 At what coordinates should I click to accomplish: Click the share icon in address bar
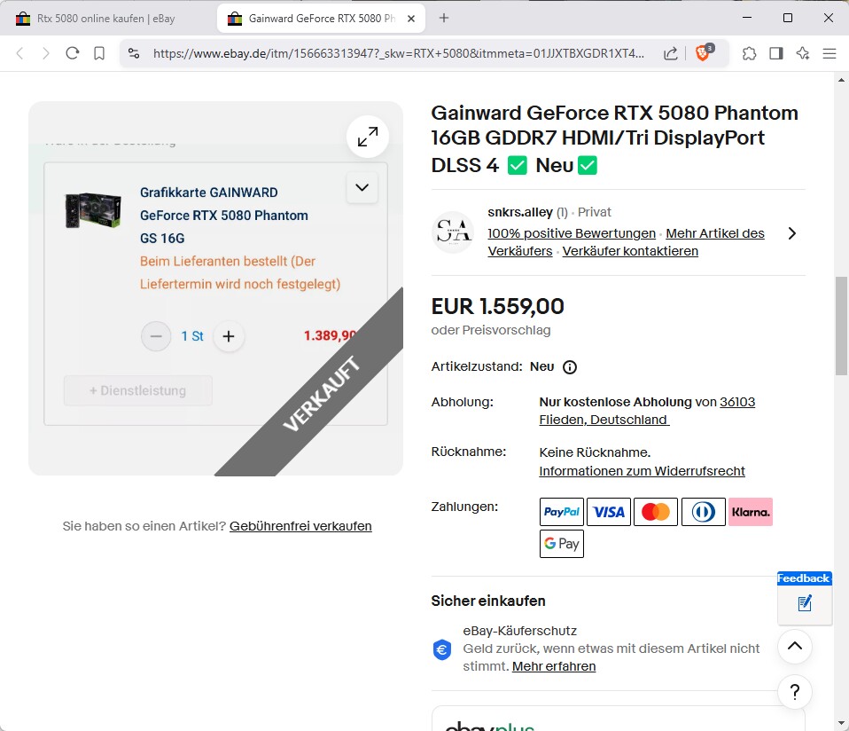coord(671,53)
